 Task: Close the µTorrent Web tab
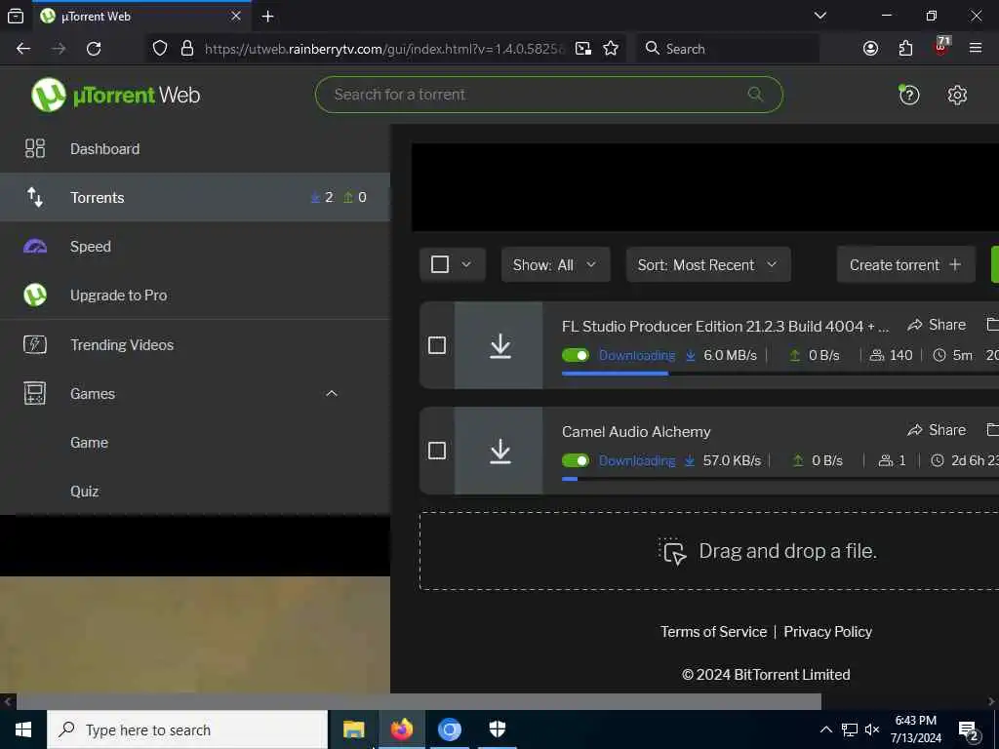click(x=236, y=16)
